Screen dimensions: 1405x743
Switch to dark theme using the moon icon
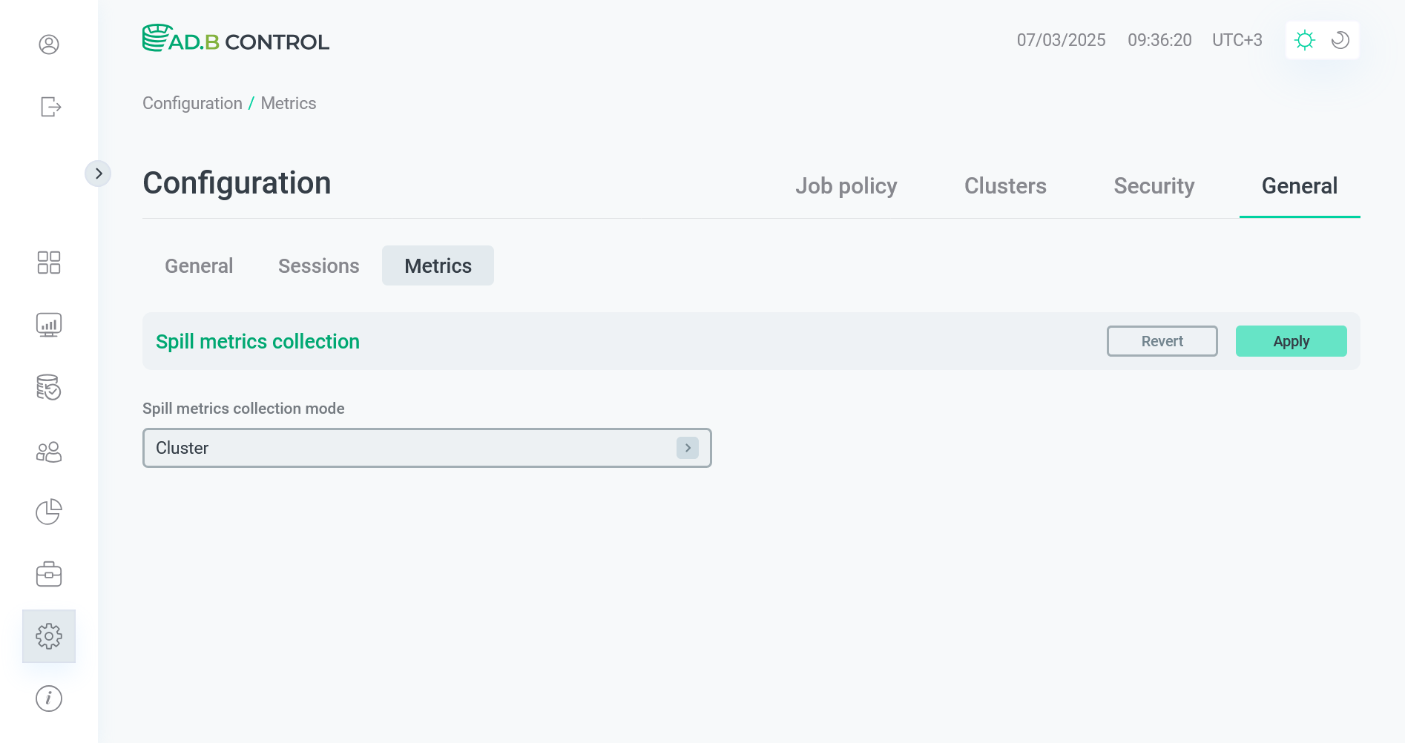click(1340, 40)
